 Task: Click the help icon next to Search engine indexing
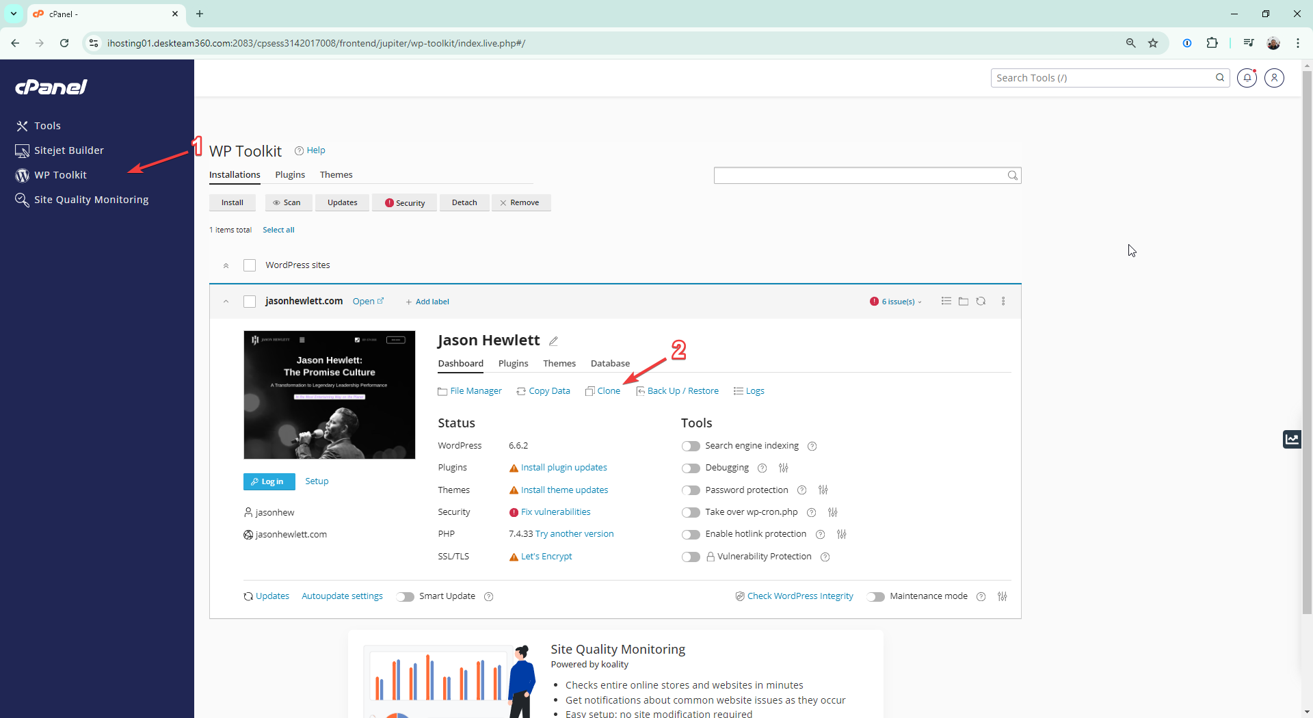(x=812, y=447)
